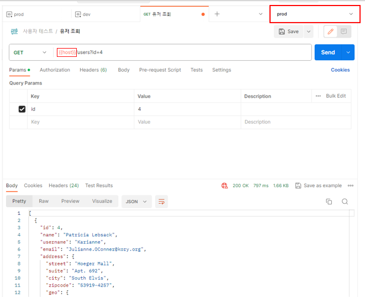365x297 pixels.
Task: Expand the open tabs list chevron
Action: point(261,14)
